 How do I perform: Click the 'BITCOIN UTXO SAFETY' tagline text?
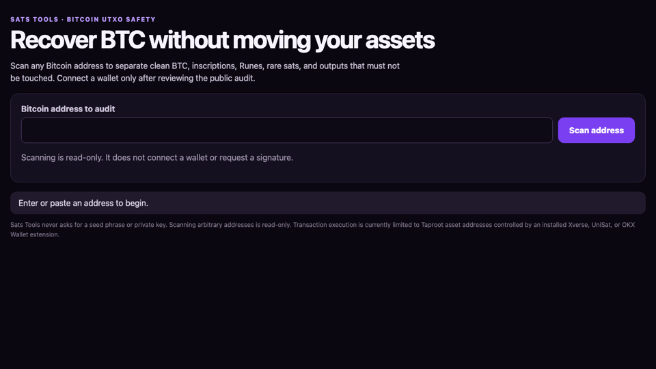[111, 19]
